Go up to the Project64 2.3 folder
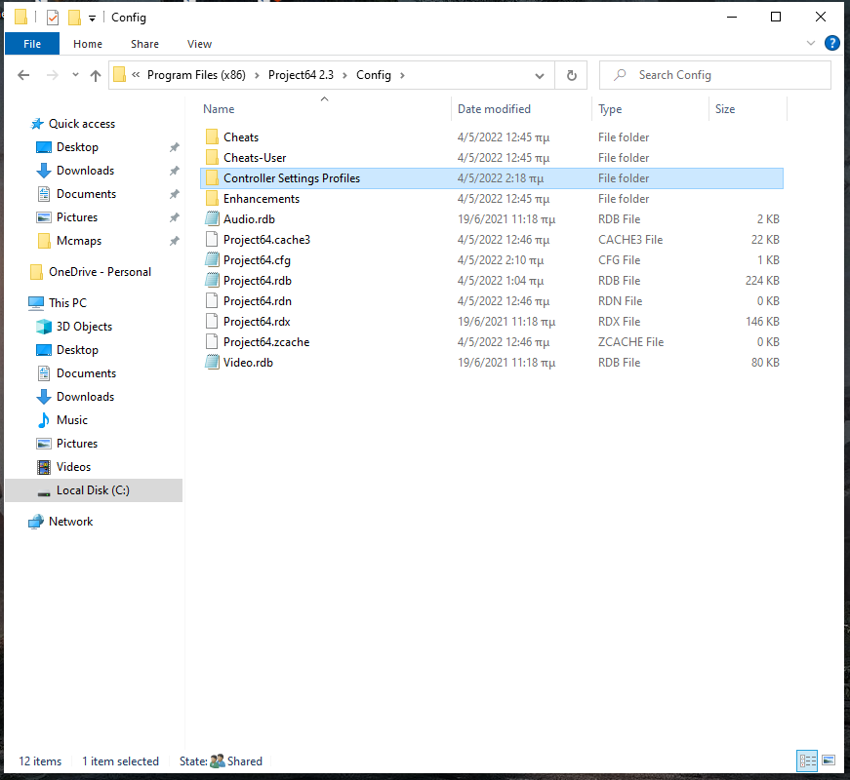Viewport: 850px width, 780px height. 95,75
